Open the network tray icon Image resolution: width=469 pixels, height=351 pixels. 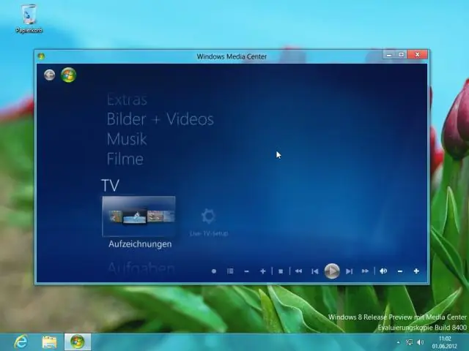pyautogui.click(x=409, y=342)
